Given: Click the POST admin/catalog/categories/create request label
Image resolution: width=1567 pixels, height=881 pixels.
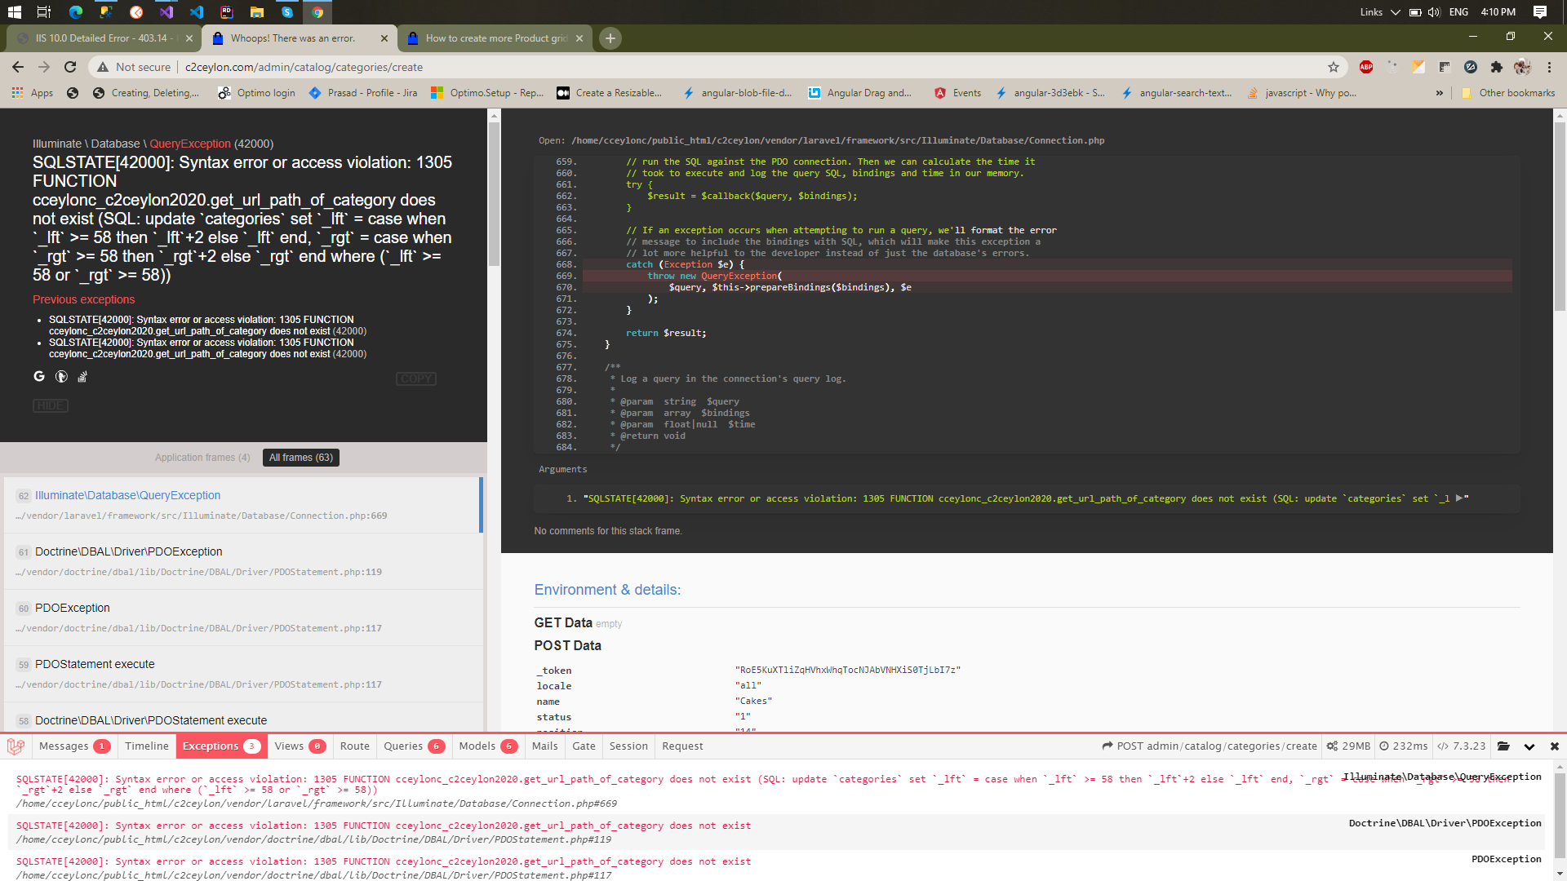Looking at the screenshot, I should pyautogui.click(x=1210, y=746).
